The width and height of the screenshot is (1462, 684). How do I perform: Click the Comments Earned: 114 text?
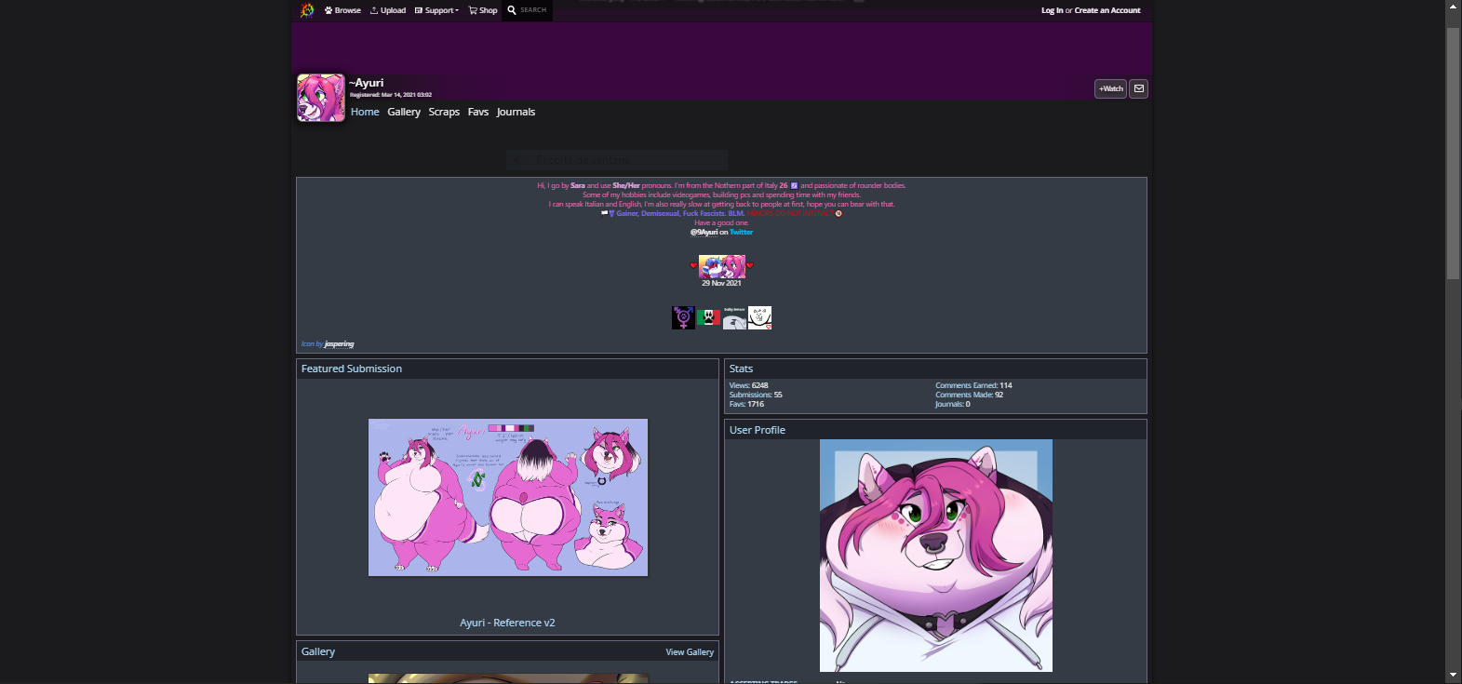pos(973,385)
